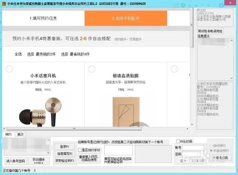Screen dimensions: 238x175
Task: Click the piston earphone product image
Action: (x=40, y=112)
